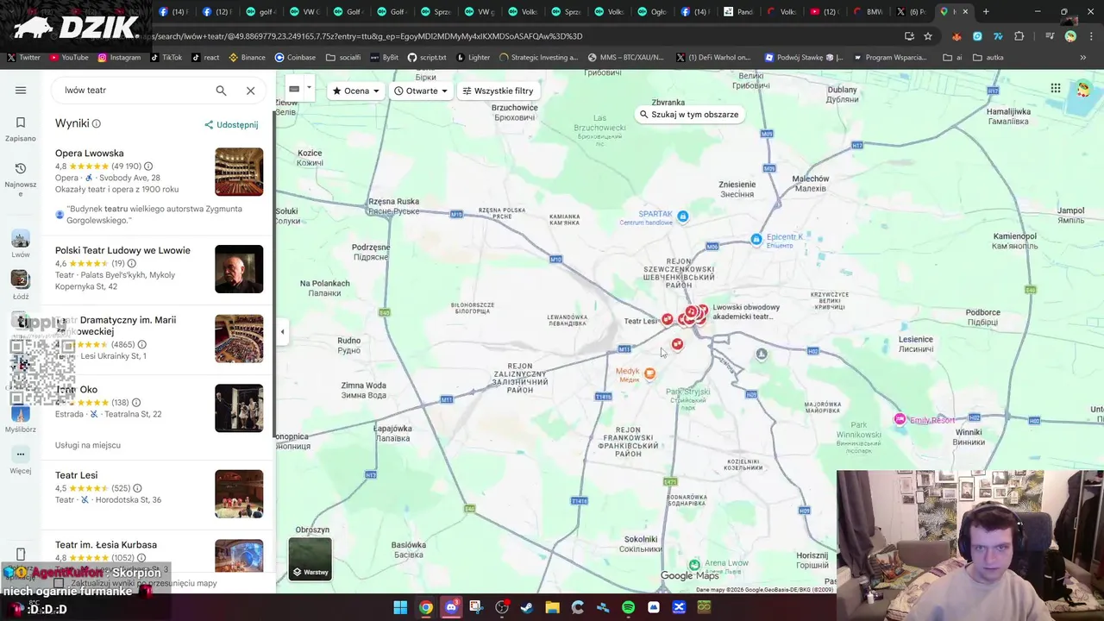This screenshot has height=621, width=1104.
Task: Open Spotify from taskbar
Action: [628, 607]
